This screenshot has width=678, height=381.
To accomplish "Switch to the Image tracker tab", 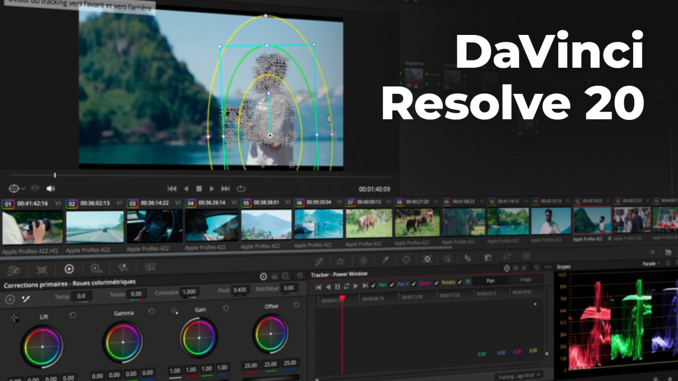I will click(x=526, y=280).
